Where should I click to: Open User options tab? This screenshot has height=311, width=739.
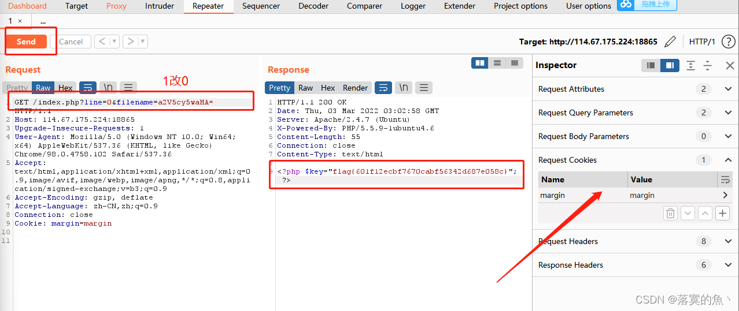click(x=588, y=6)
